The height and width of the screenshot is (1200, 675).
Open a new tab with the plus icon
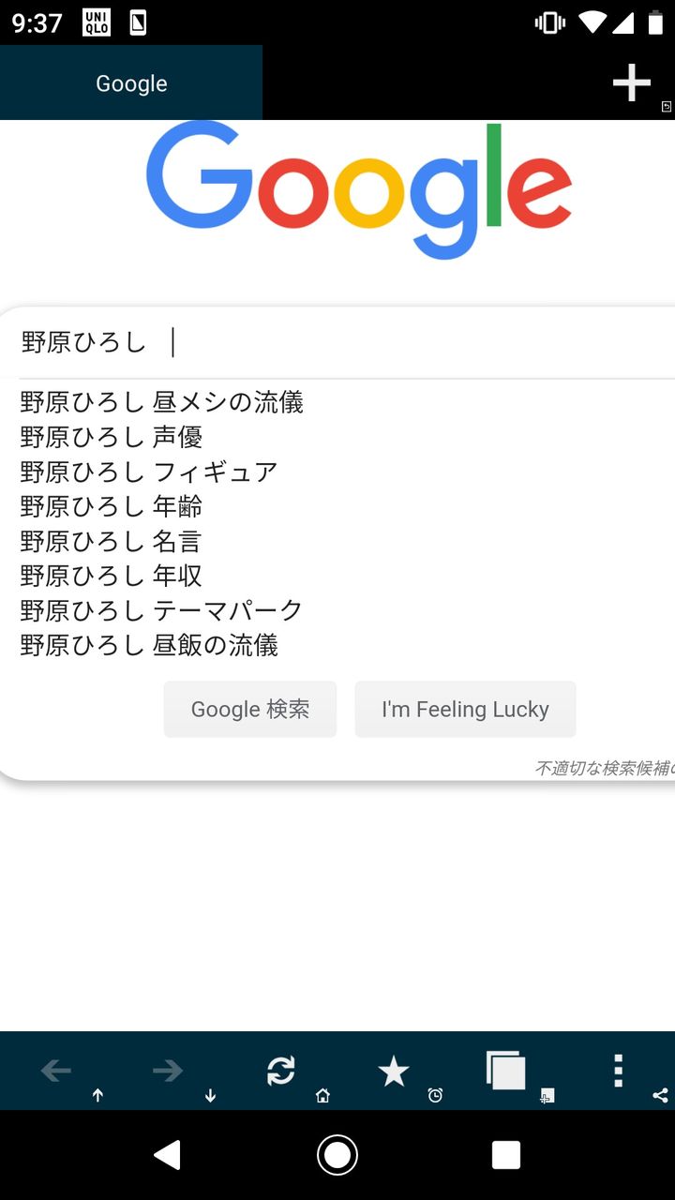631,82
